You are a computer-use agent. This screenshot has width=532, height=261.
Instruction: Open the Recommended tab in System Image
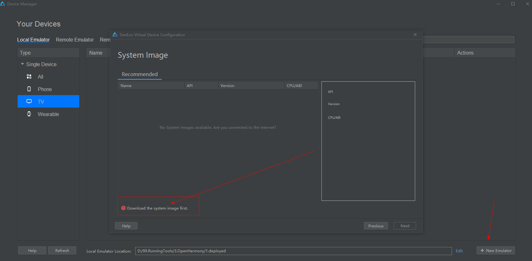[x=140, y=74]
